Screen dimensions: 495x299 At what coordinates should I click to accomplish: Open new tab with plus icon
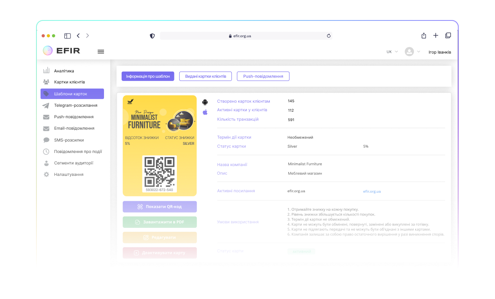coord(436,36)
